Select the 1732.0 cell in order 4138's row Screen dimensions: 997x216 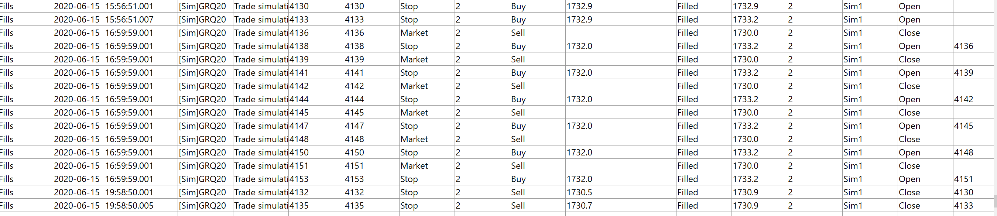click(x=579, y=47)
